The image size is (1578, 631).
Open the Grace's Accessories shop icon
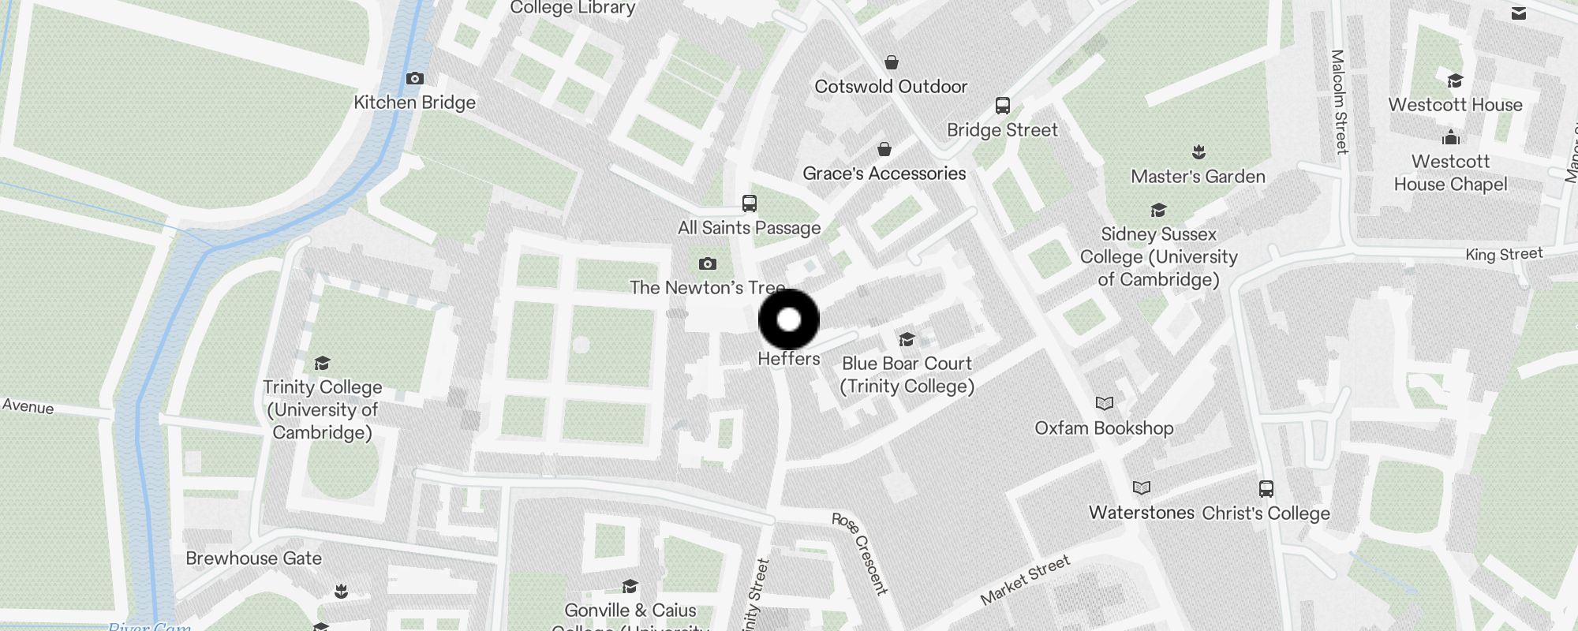click(x=884, y=149)
